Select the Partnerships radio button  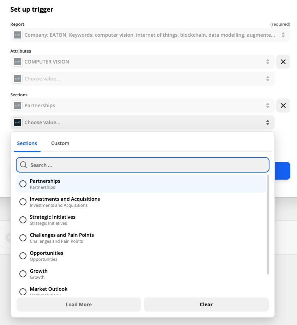pos(23,184)
